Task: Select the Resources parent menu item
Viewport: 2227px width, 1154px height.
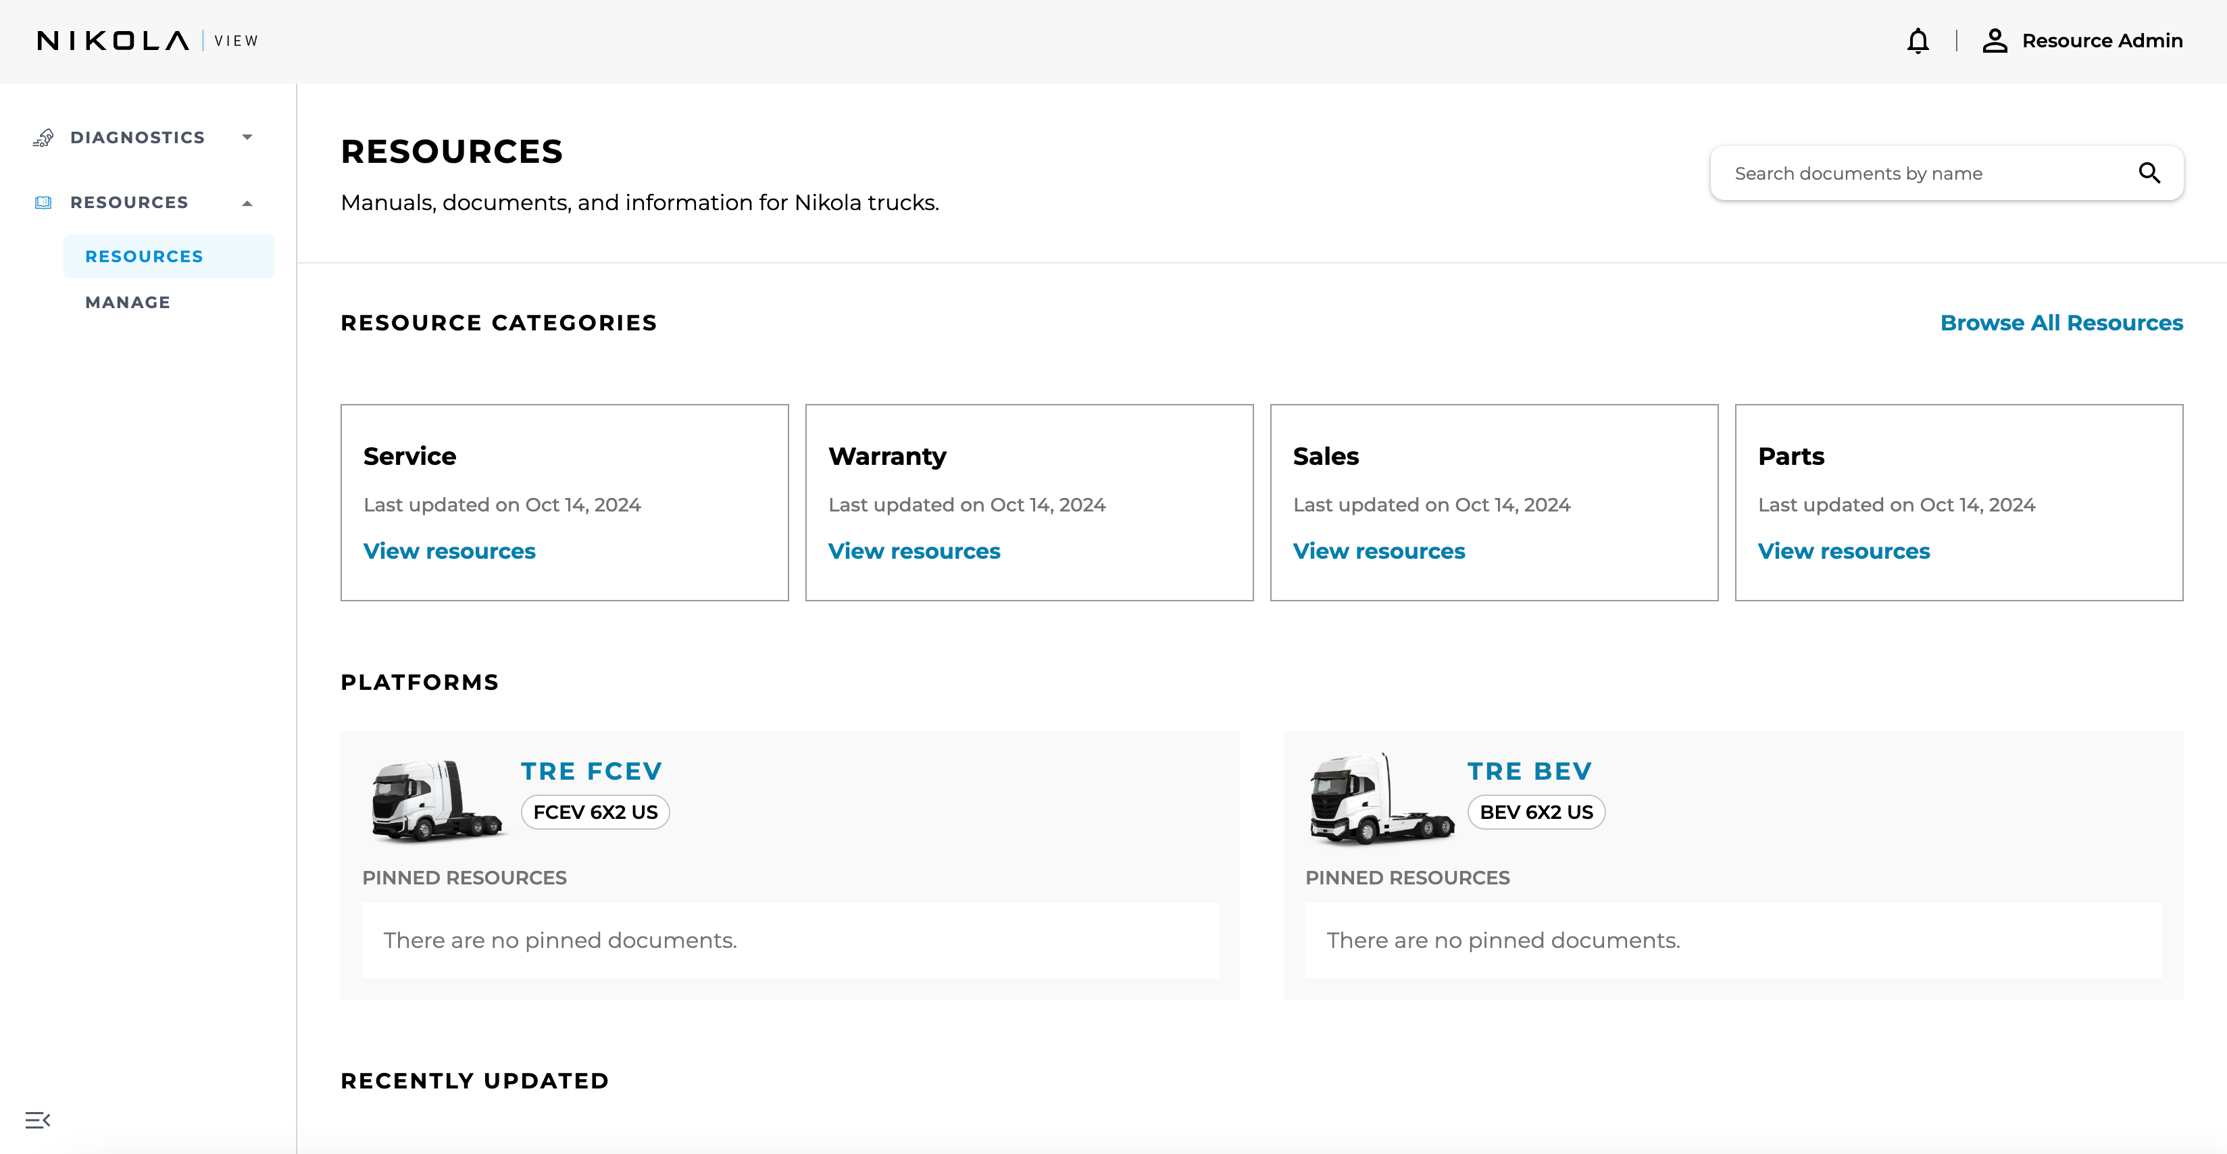Action: coord(130,202)
